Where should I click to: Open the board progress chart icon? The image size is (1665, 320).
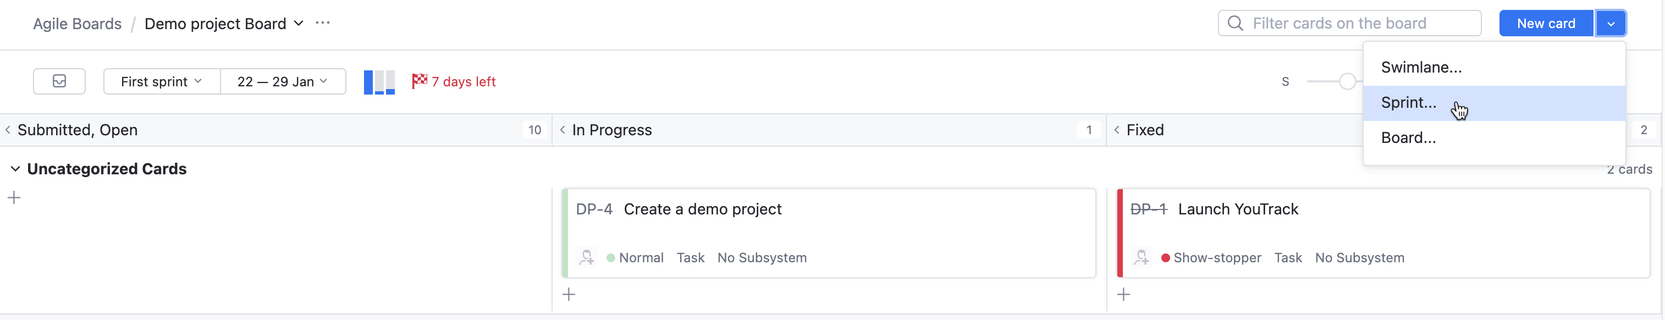[379, 82]
